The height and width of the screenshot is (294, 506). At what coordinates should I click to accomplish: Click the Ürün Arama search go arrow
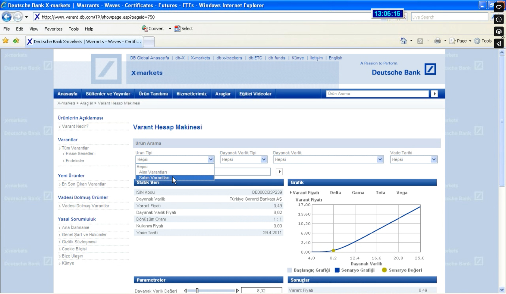pos(434,94)
